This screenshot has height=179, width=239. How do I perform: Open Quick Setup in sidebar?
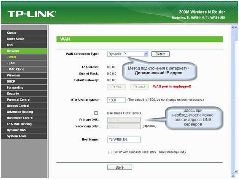coord(24,39)
